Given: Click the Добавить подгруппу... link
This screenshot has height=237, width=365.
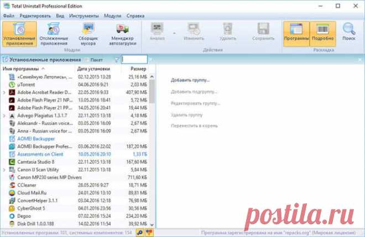Looking at the screenshot, I should [x=194, y=92].
